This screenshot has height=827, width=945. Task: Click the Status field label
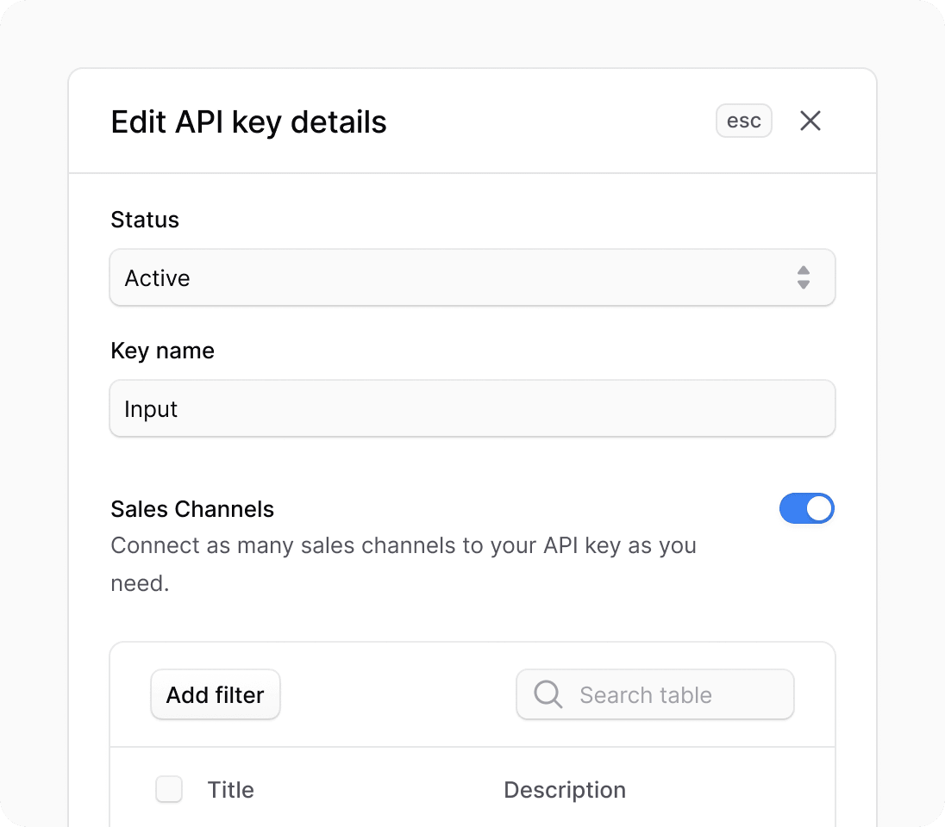coord(145,220)
